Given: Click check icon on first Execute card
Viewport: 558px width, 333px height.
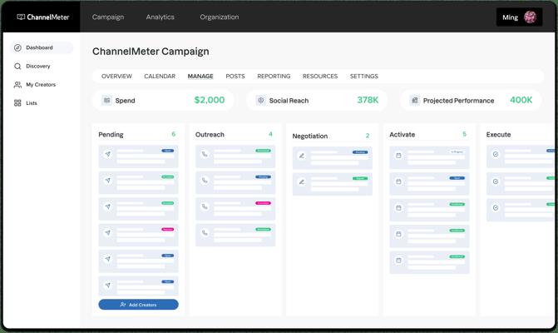Looking at the screenshot, I should [496, 154].
